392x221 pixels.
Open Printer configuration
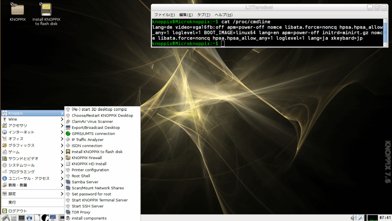click(102, 170)
